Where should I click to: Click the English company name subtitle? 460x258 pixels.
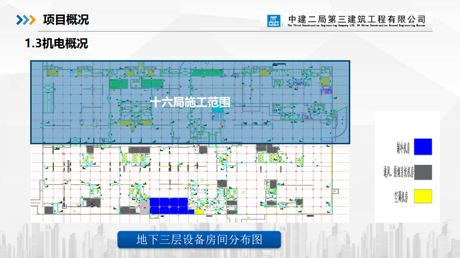tap(356, 27)
